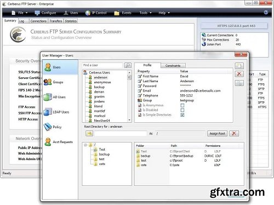
Task: Uncheck the Is Simple Directories checkbox
Action: coord(182,115)
